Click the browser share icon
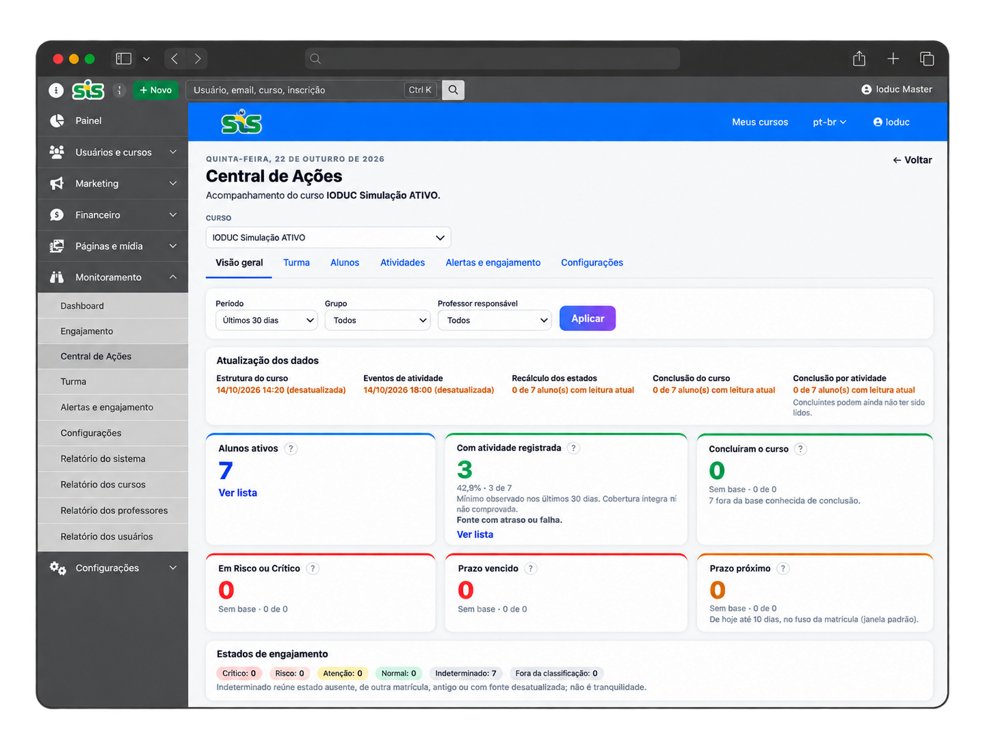This screenshot has width=985, height=739. (859, 59)
